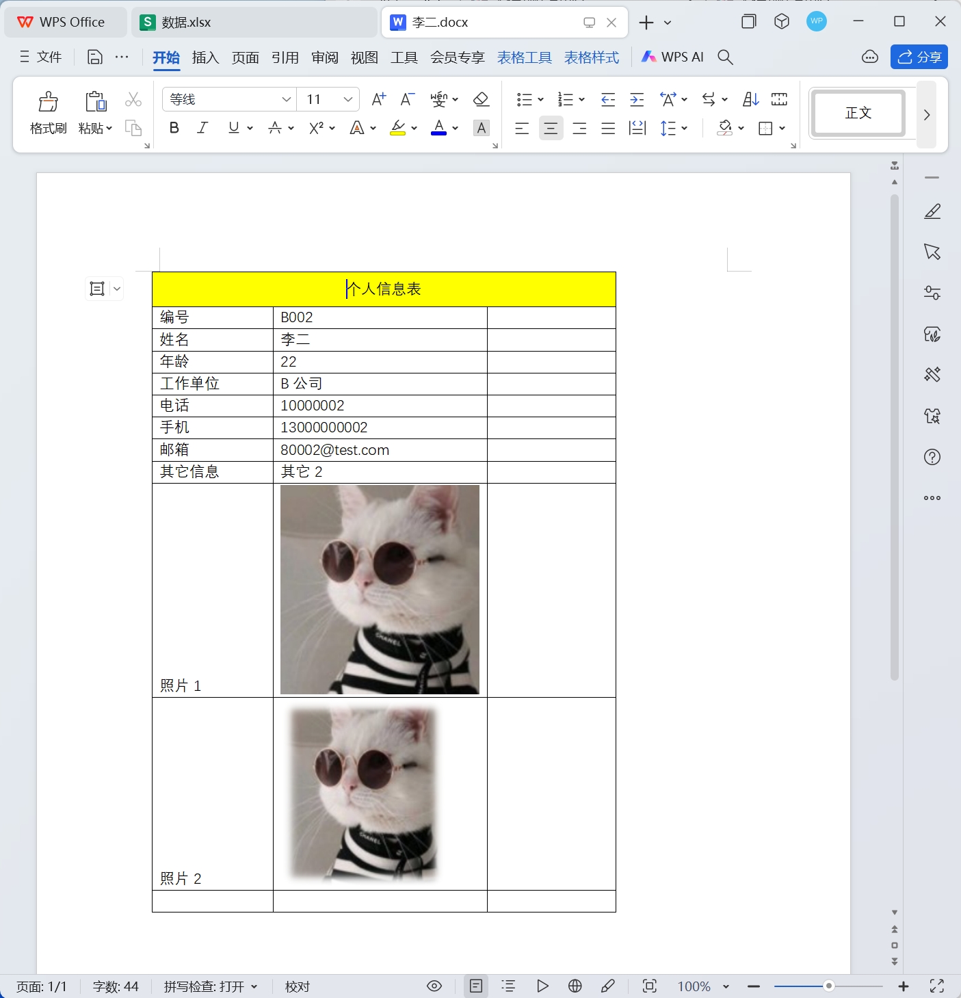Toggle italic formatting
Viewport: 961px width, 998px height.
tap(202, 128)
